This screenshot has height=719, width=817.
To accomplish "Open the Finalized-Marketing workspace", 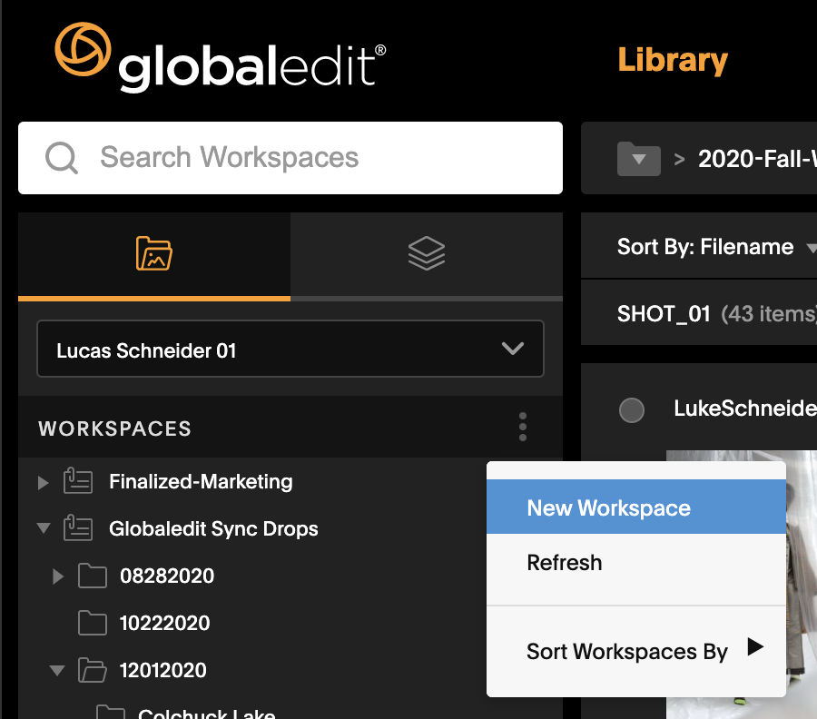I will (x=201, y=482).
